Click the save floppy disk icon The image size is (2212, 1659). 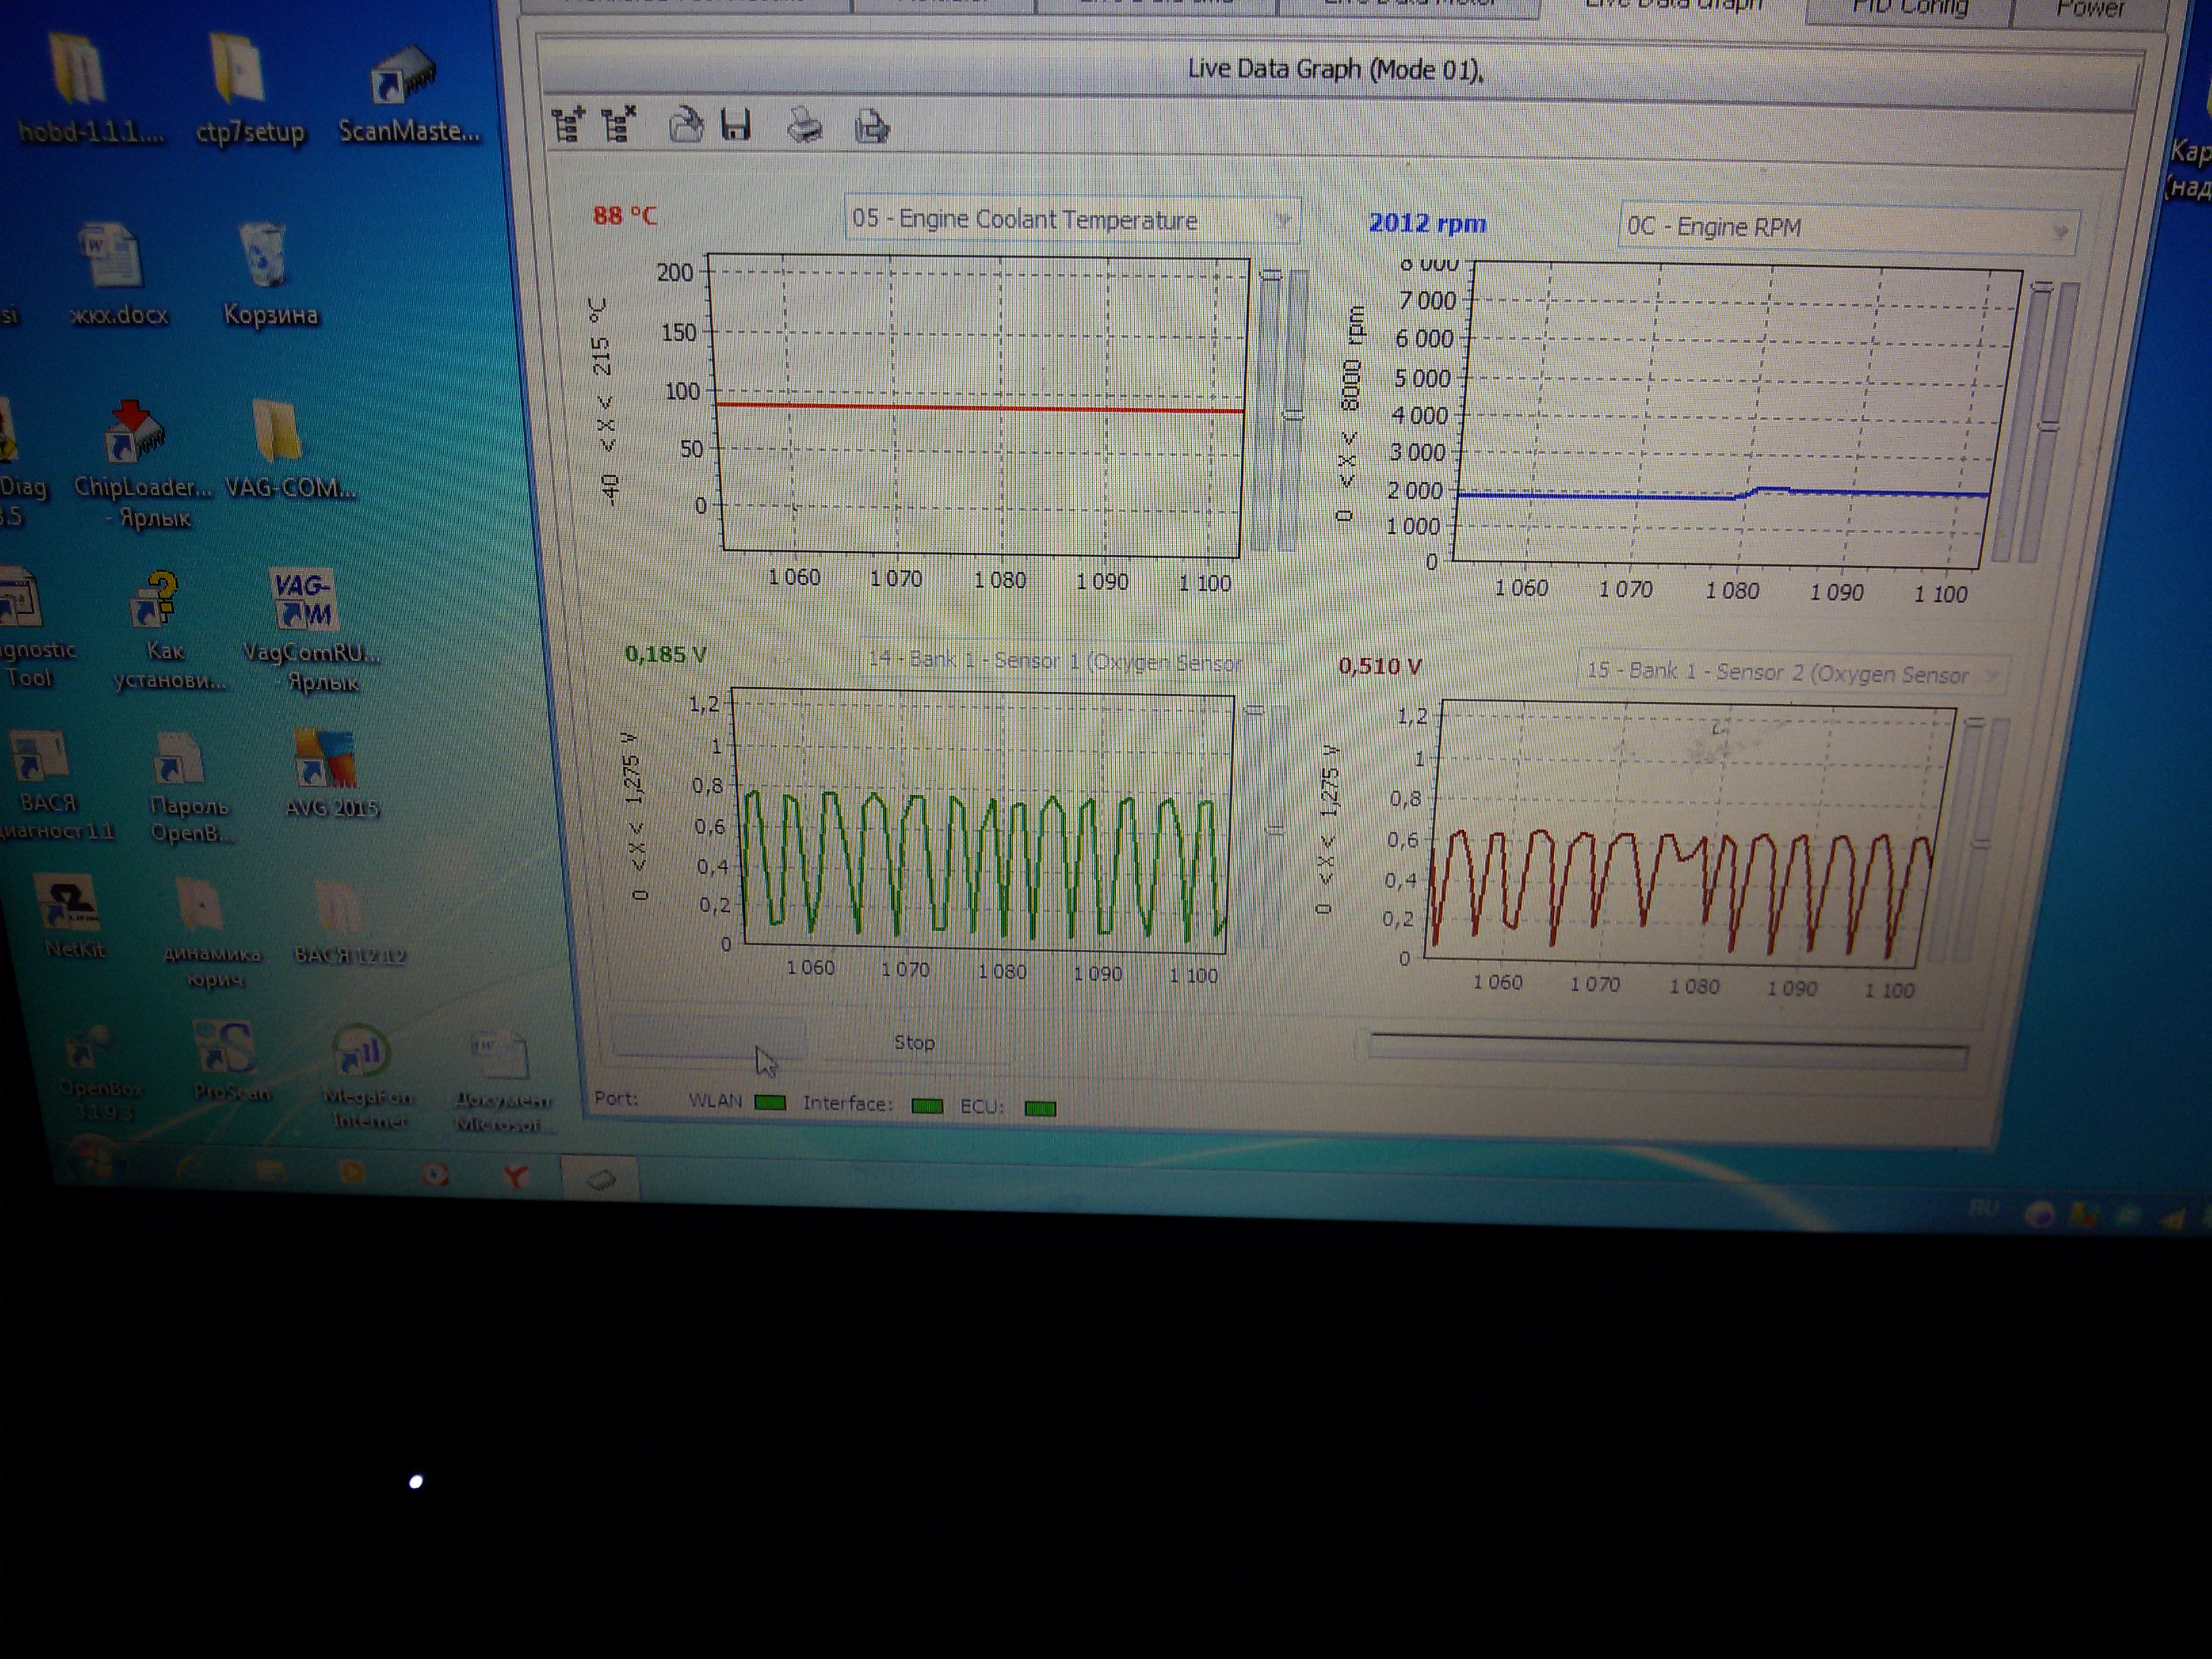pos(736,126)
